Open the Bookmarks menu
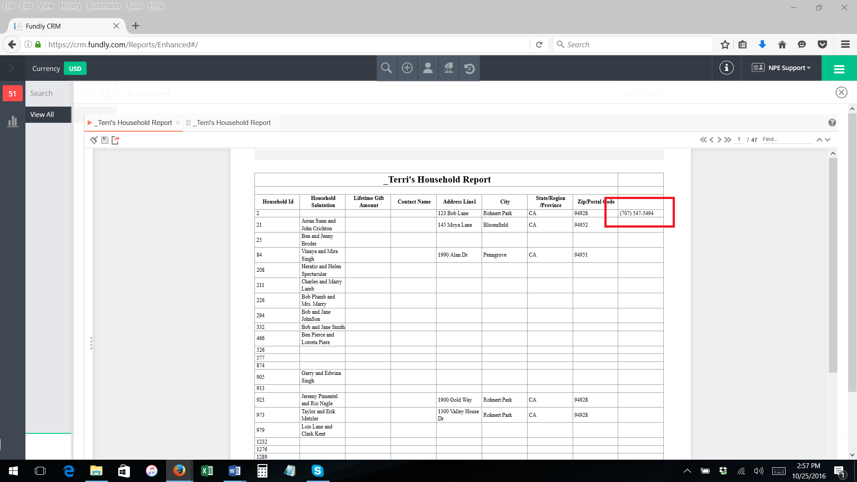The image size is (857, 482). 104,6
